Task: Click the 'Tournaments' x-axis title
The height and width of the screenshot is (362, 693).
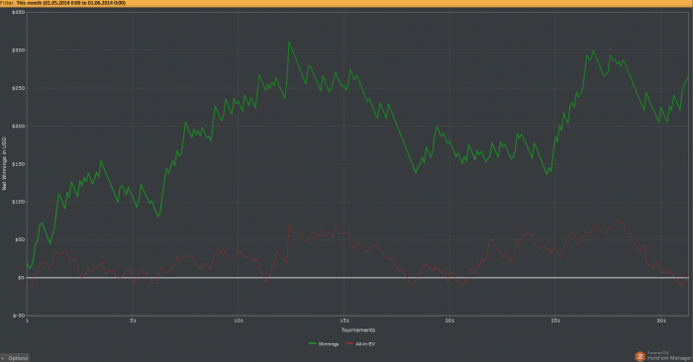Action: click(358, 329)
